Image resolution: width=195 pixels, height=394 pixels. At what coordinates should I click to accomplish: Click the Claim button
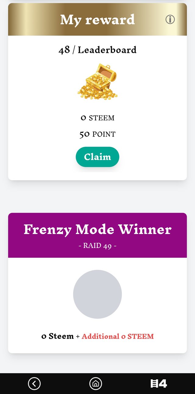(97, 157)
